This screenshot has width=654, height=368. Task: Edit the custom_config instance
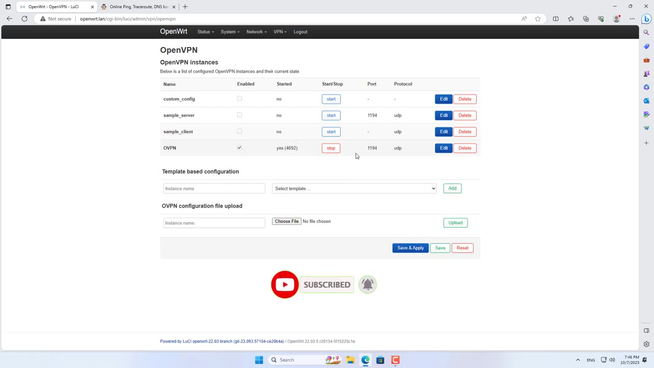click(443, 99)
